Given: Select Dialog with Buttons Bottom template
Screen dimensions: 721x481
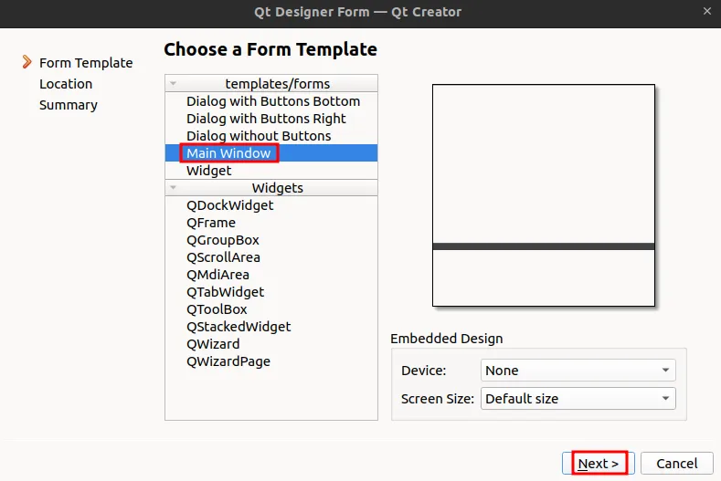Looking at the screenshot, I should (273, 101).
